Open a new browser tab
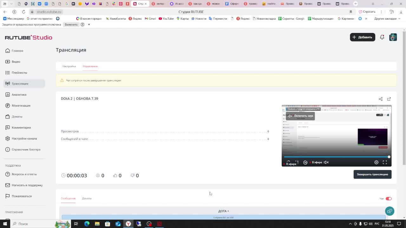Image resolution: width=406 pixels, height=228 pixels. tap(356, 4)
